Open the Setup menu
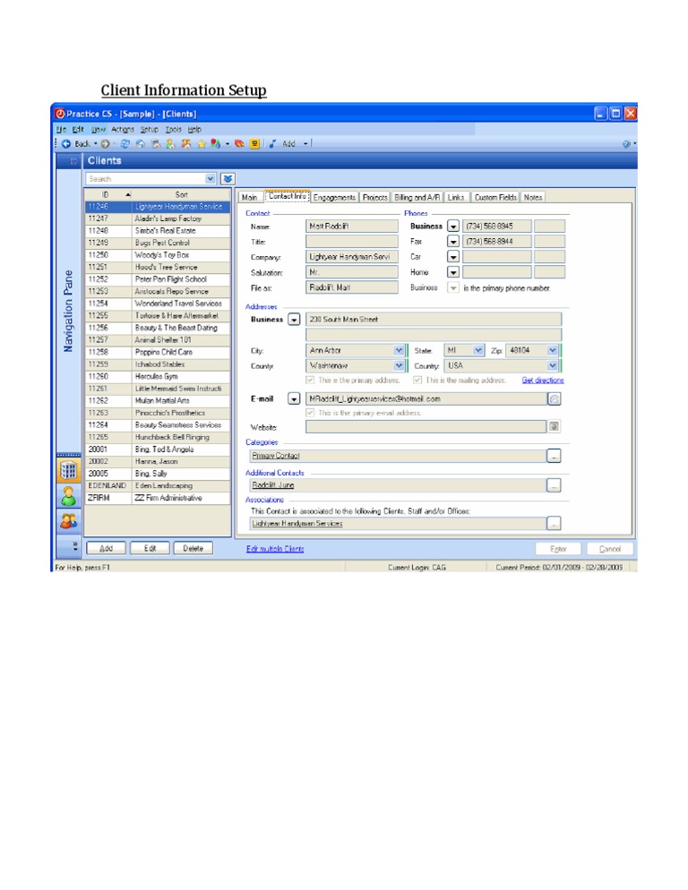 150,130
